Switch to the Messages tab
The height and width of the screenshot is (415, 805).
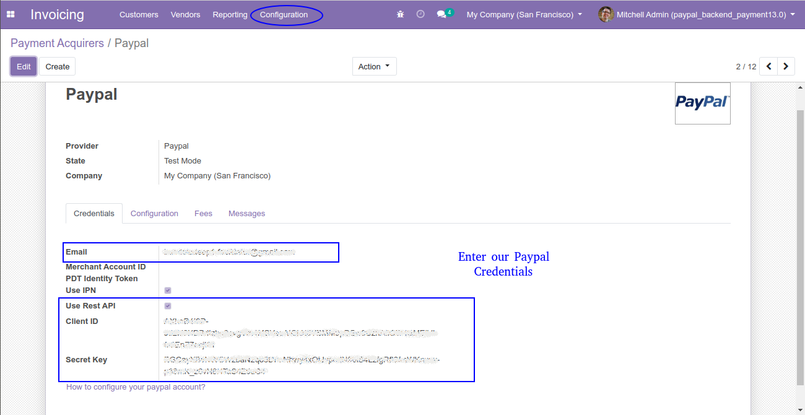pos(246,213)
